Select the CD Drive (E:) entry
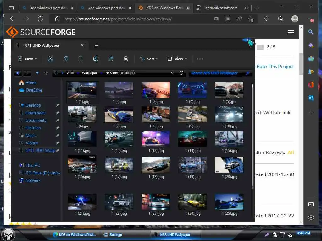322x241 pixels. [x=39, y=173]
